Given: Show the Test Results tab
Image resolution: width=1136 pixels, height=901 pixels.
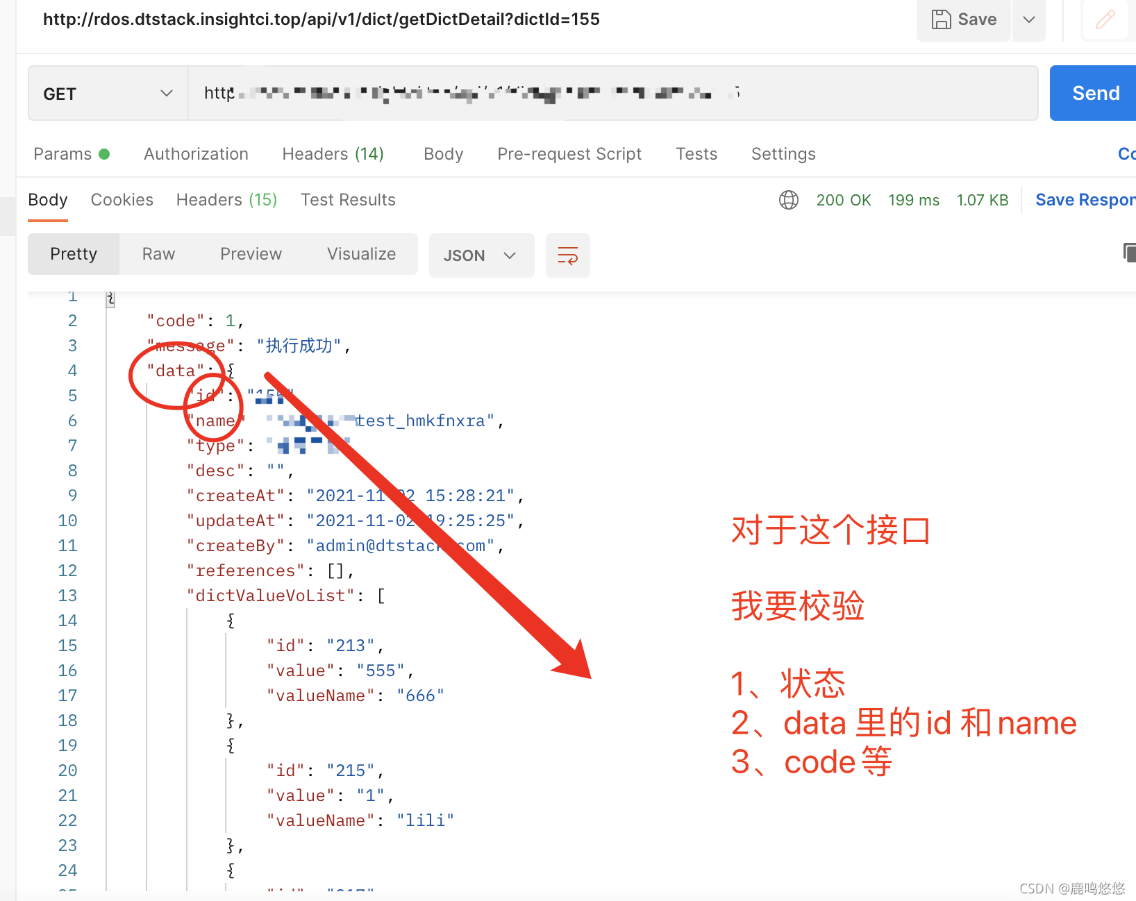Looking at the screenshot, I should point(348,200).
